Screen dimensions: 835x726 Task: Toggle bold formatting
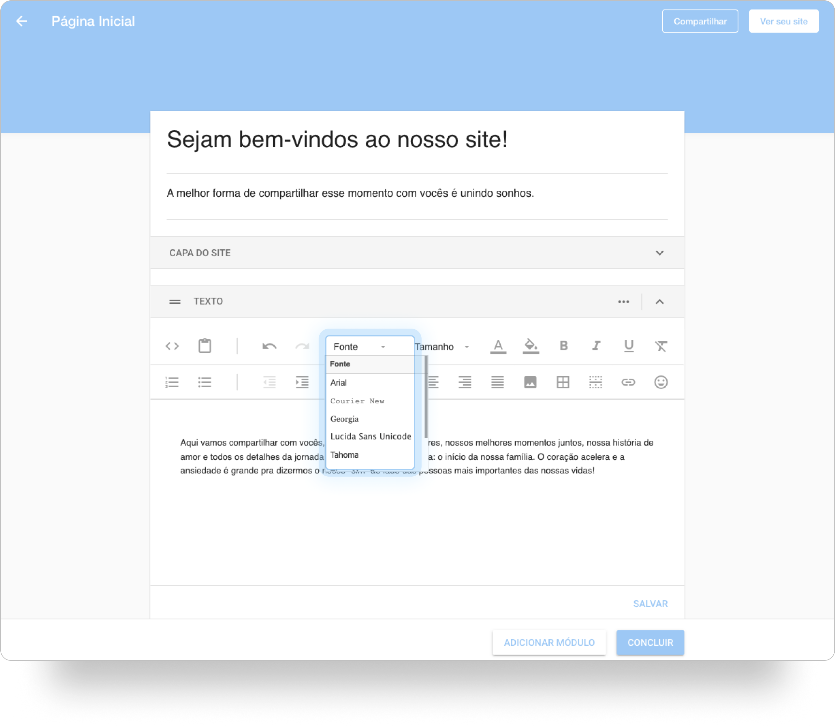tap(563, 346)
